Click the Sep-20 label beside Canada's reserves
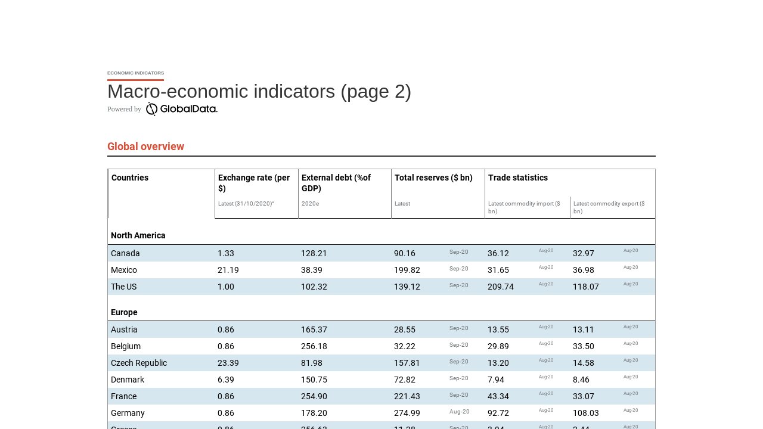Screen dimensions: 763x429 (458, 251)
